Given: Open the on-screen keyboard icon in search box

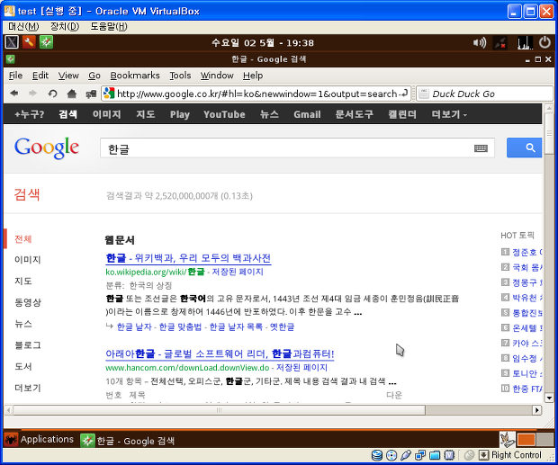Looking at the screenshot, I should (x=481, y=148).
